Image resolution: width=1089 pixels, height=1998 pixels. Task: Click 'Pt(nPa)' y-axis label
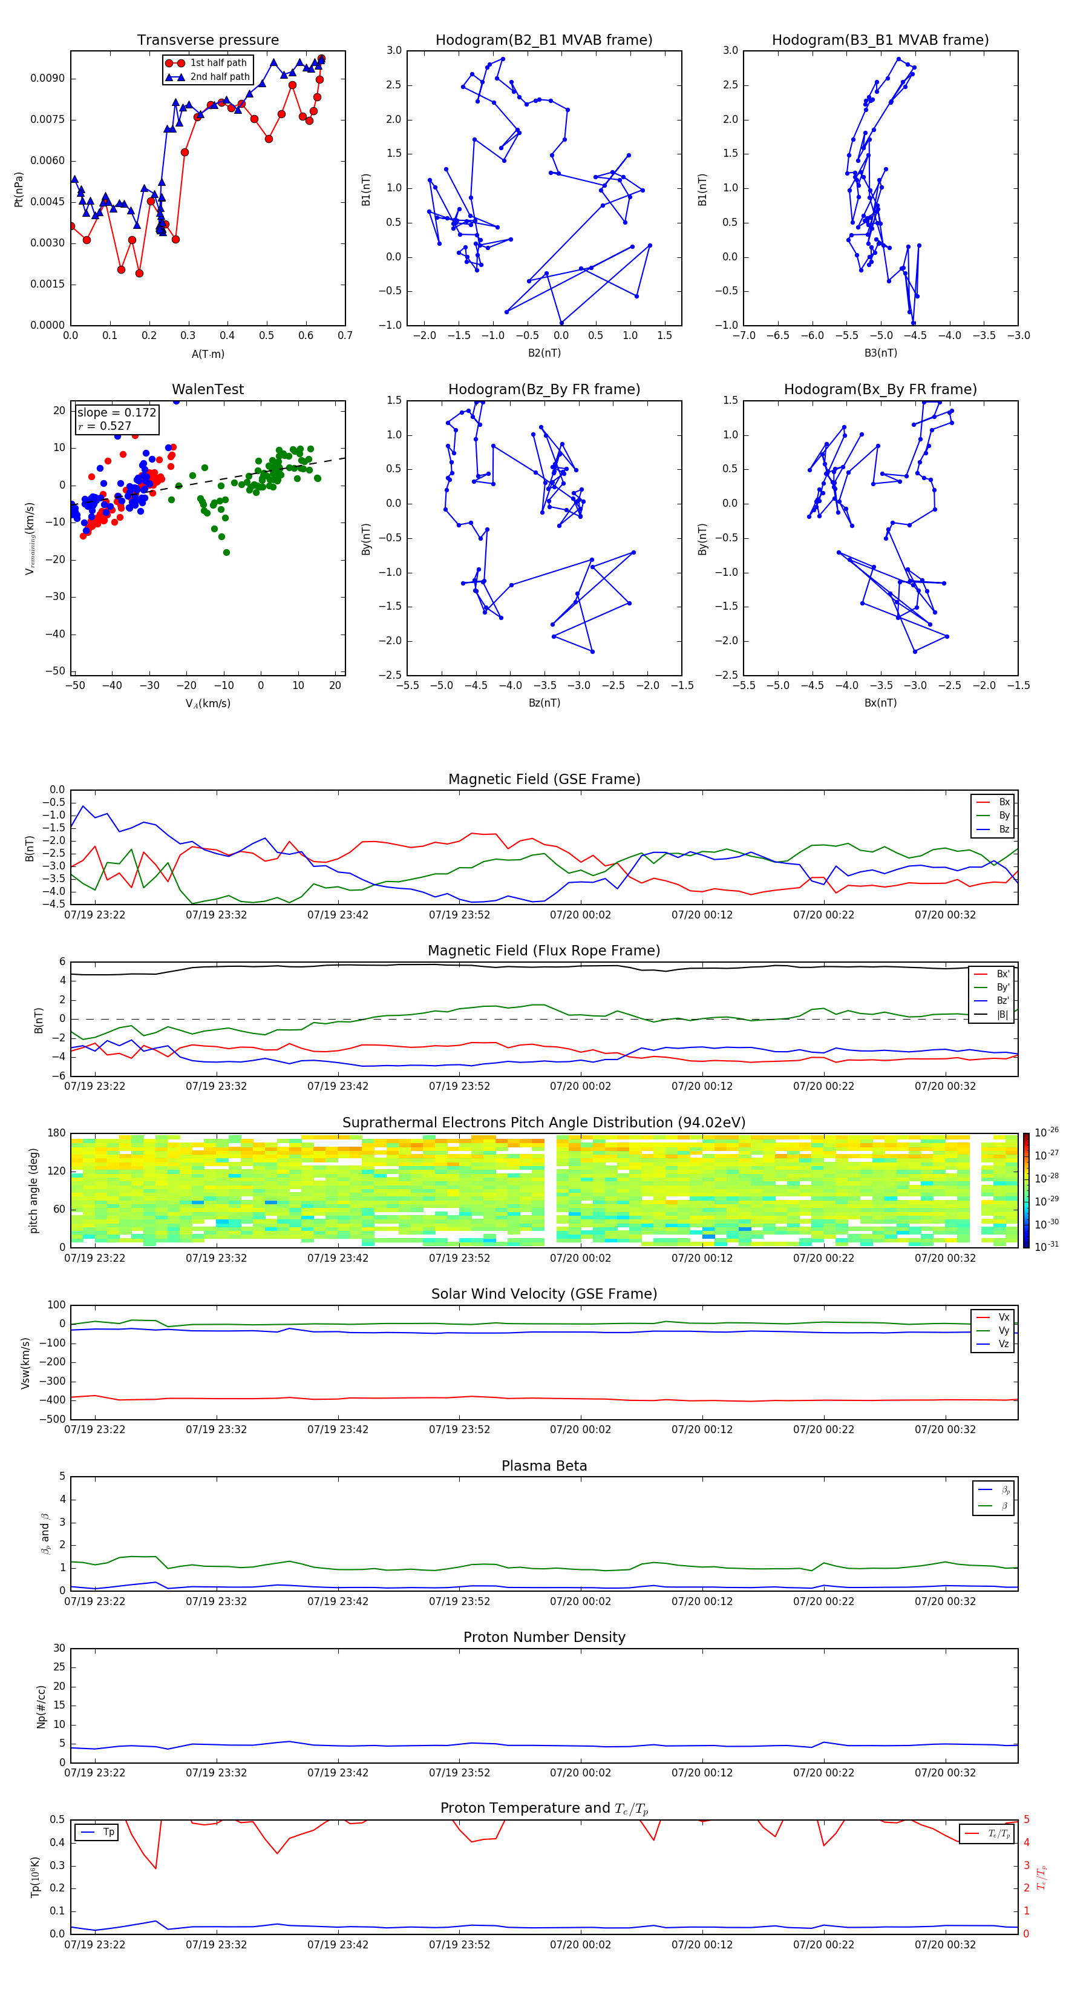click(x=19, y=188)
